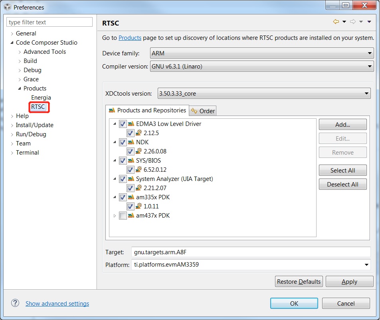Click the Deselect All button
The height and width of the screenshot is (320, 380).
(x=342, y=184)
